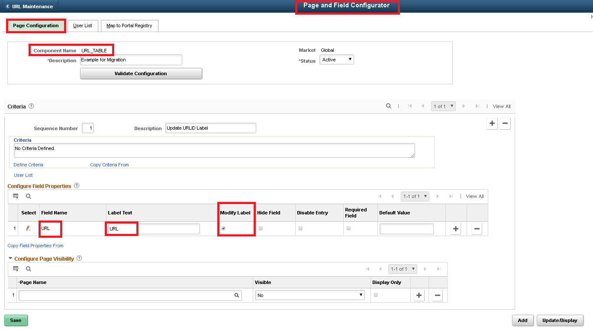Switch to the Map to Portal Registry tab
The height and width of the screenshot is (329, 593).
129,26
